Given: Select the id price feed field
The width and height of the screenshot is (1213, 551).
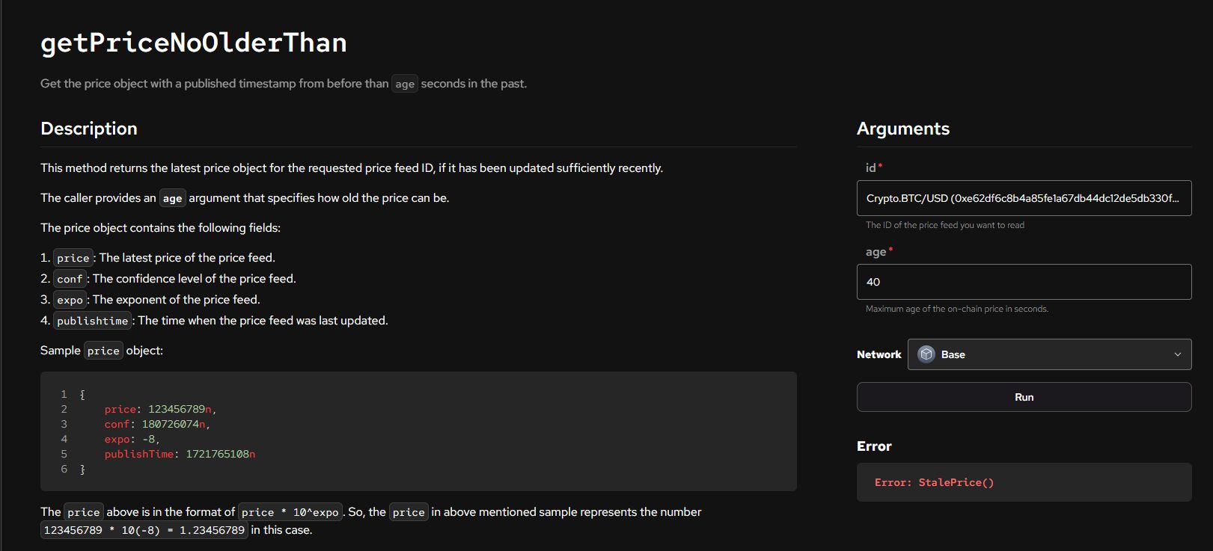Looking at the screenshot, I should (x=1024, y=198).
